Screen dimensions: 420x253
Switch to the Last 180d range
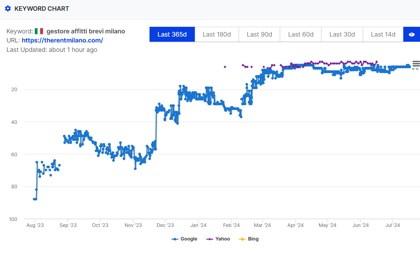point(217,34)
